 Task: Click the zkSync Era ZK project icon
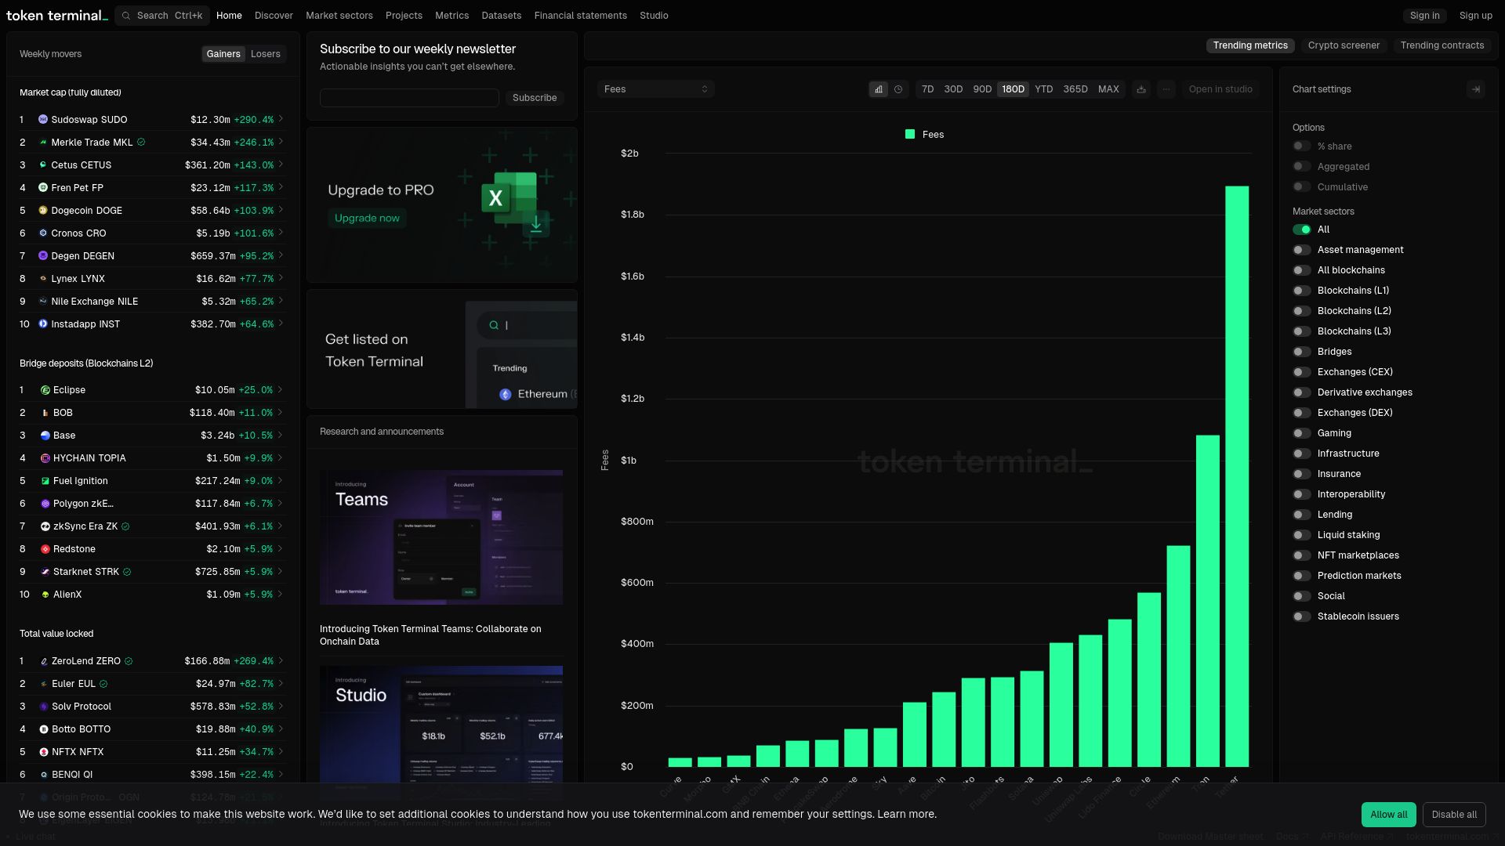point(45,526)
